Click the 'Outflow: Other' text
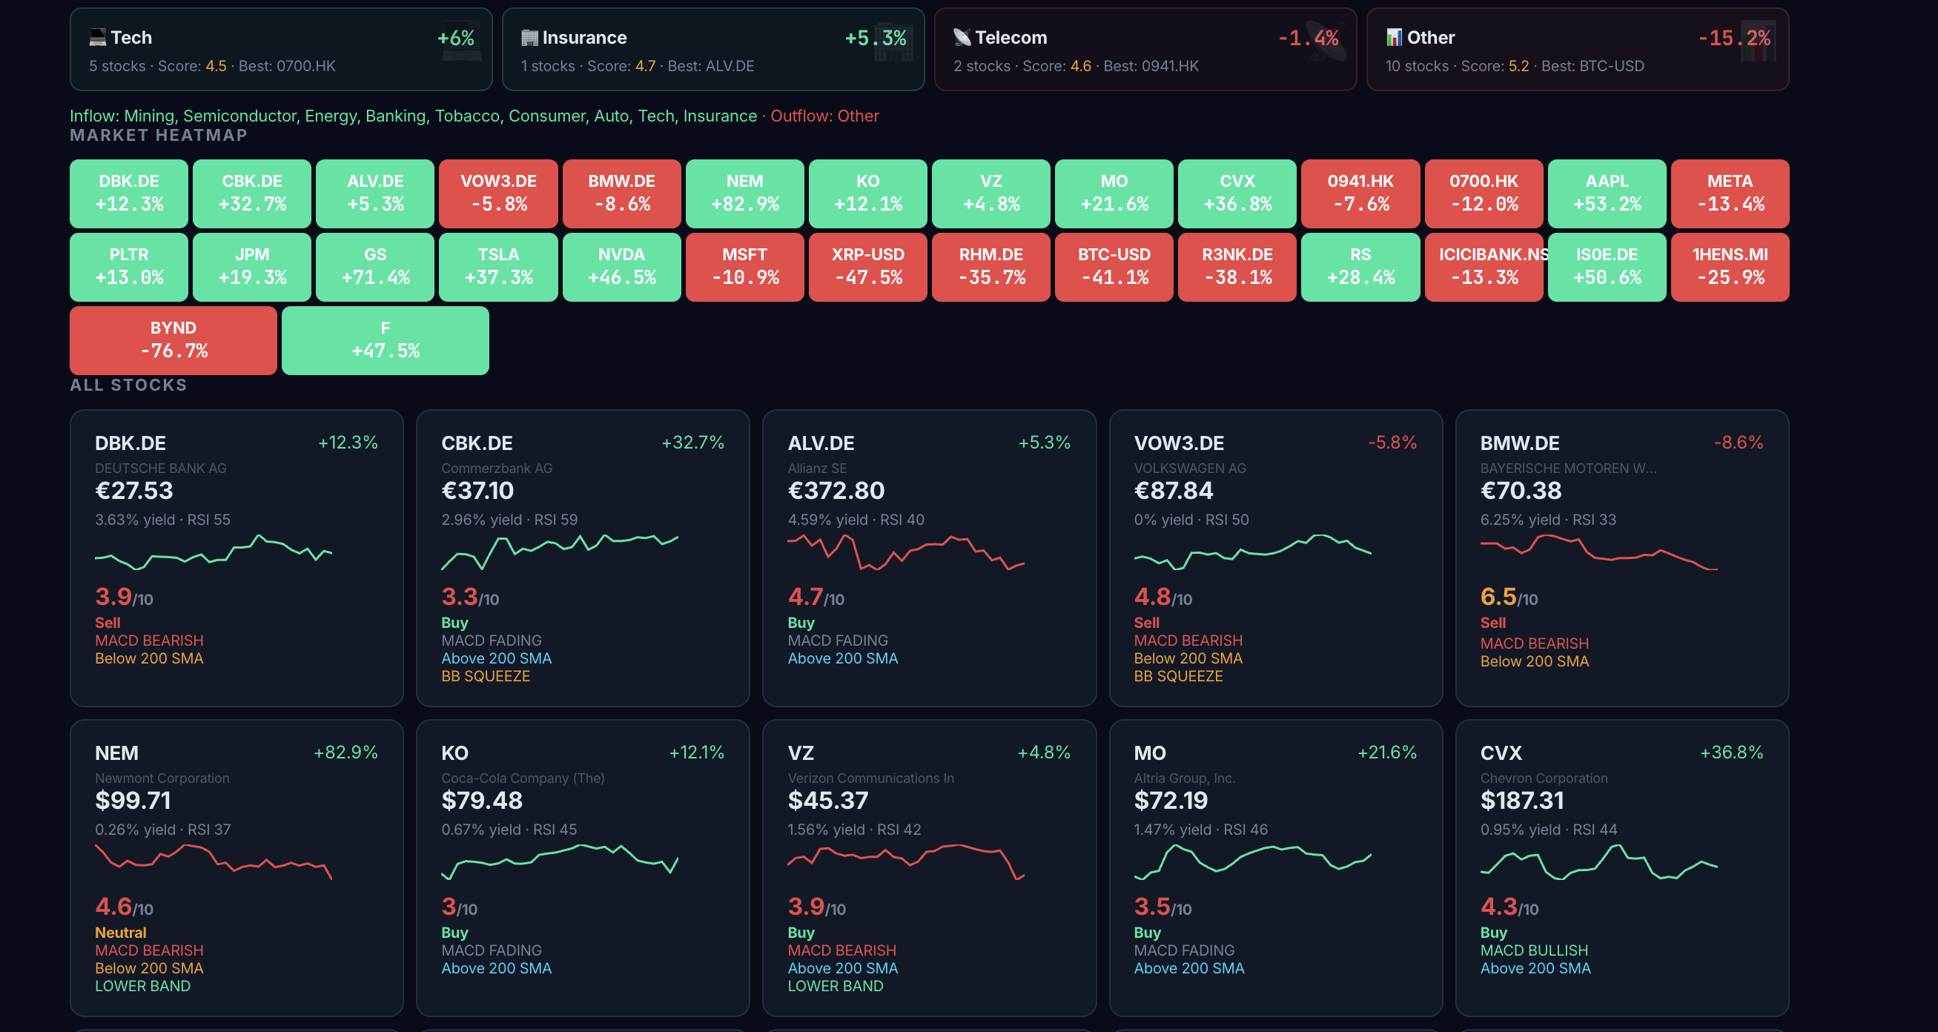Image resolution: width=1938 pixels, height=1032 pixels. tap(824, 116)
